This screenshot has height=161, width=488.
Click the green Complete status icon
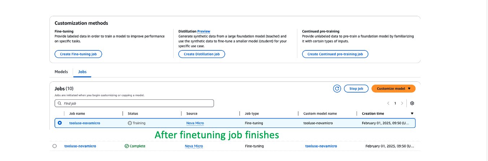coord(126,146)
